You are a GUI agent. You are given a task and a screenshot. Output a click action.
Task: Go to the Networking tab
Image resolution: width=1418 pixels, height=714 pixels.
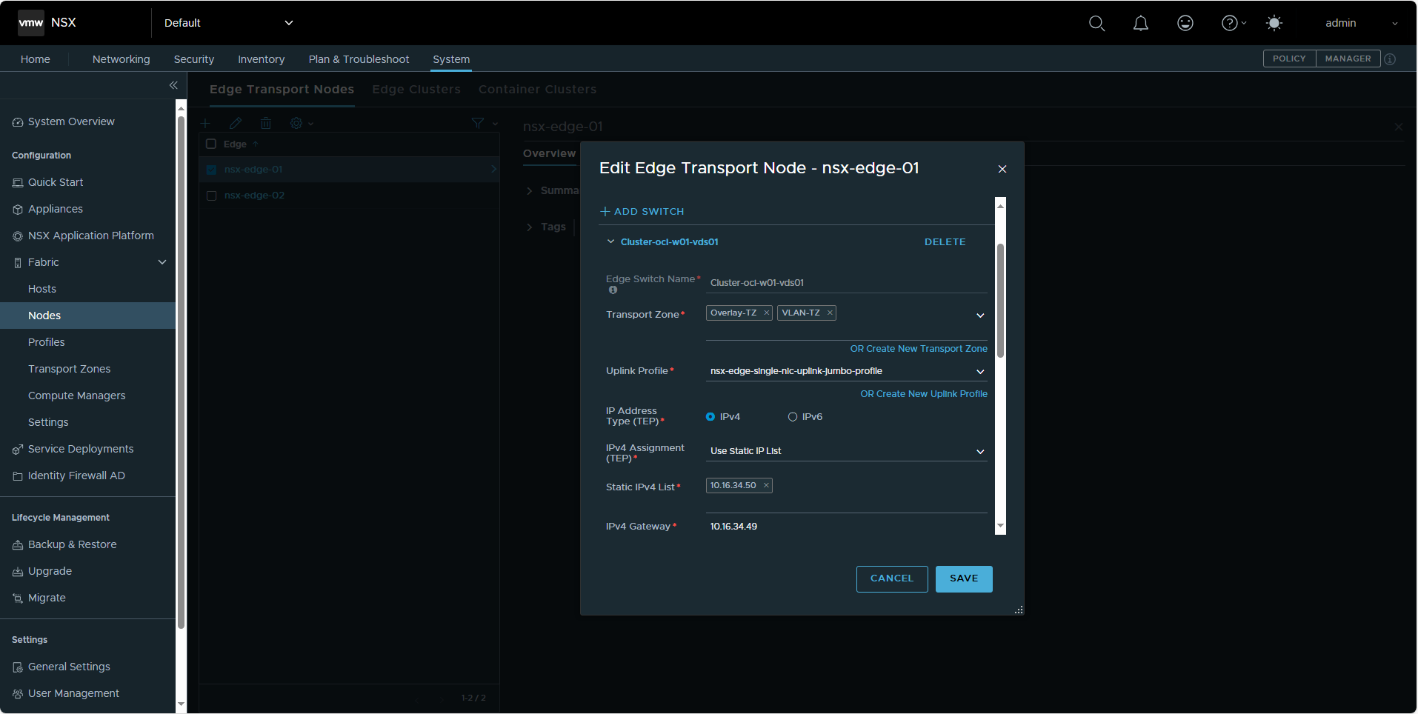coord(122,59)
